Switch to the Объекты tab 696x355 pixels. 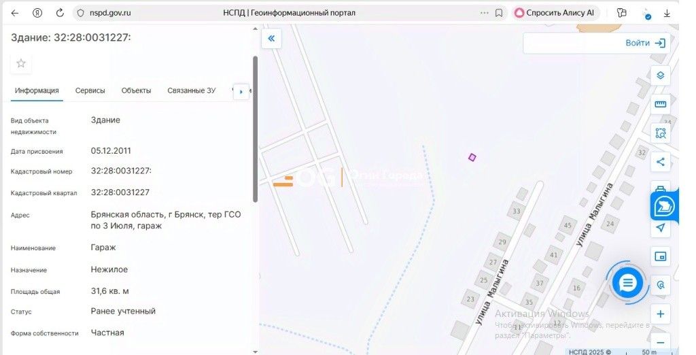coord(136,90)
